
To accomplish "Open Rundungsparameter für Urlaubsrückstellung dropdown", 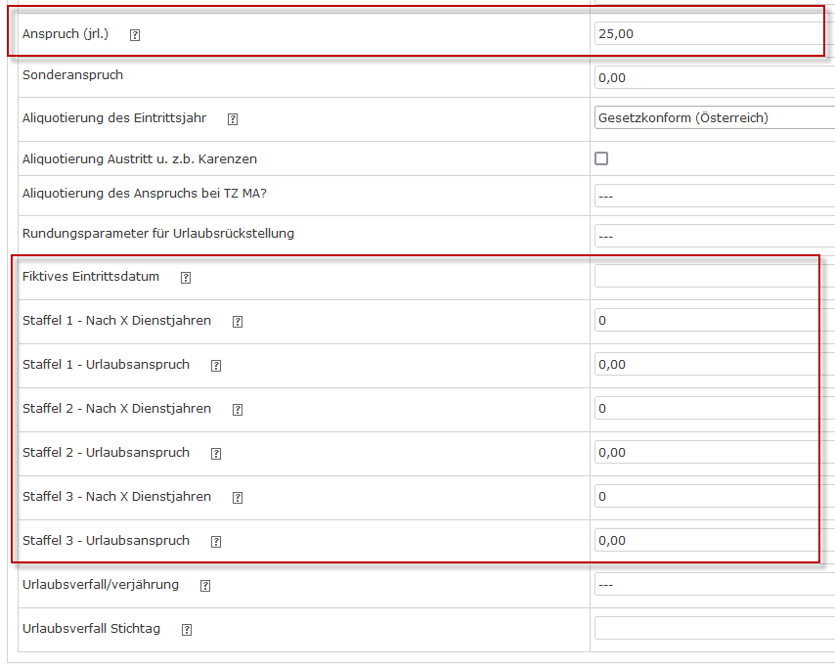I will (714, 237).
